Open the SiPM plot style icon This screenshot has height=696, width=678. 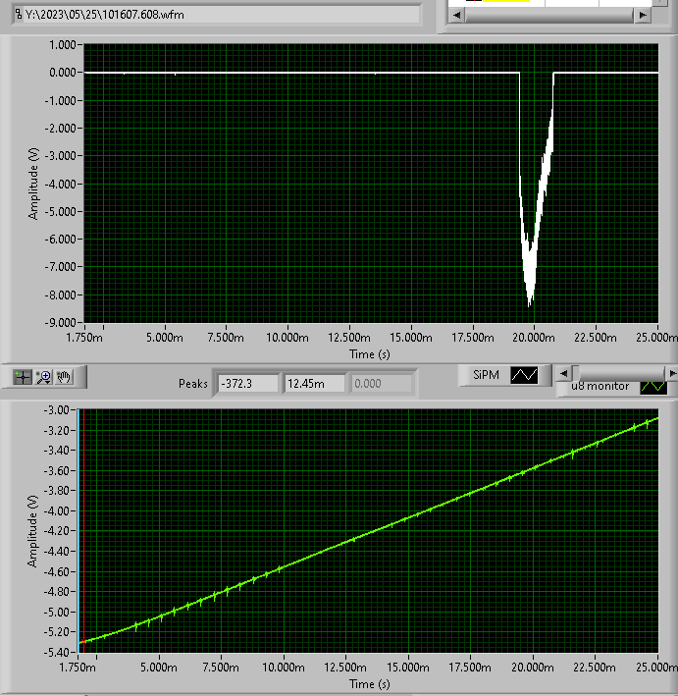click(524, 375)
